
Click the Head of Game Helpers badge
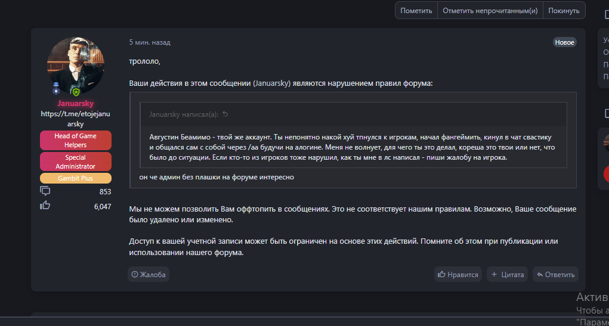click(75, 140)
